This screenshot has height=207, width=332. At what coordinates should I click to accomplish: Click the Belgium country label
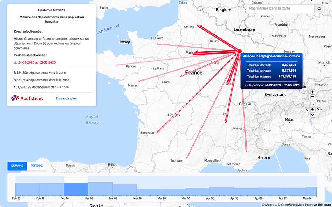[224, 10]
